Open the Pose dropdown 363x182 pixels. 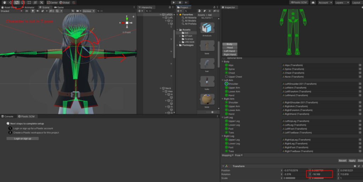pyautogui.click(x=239, y=155)
